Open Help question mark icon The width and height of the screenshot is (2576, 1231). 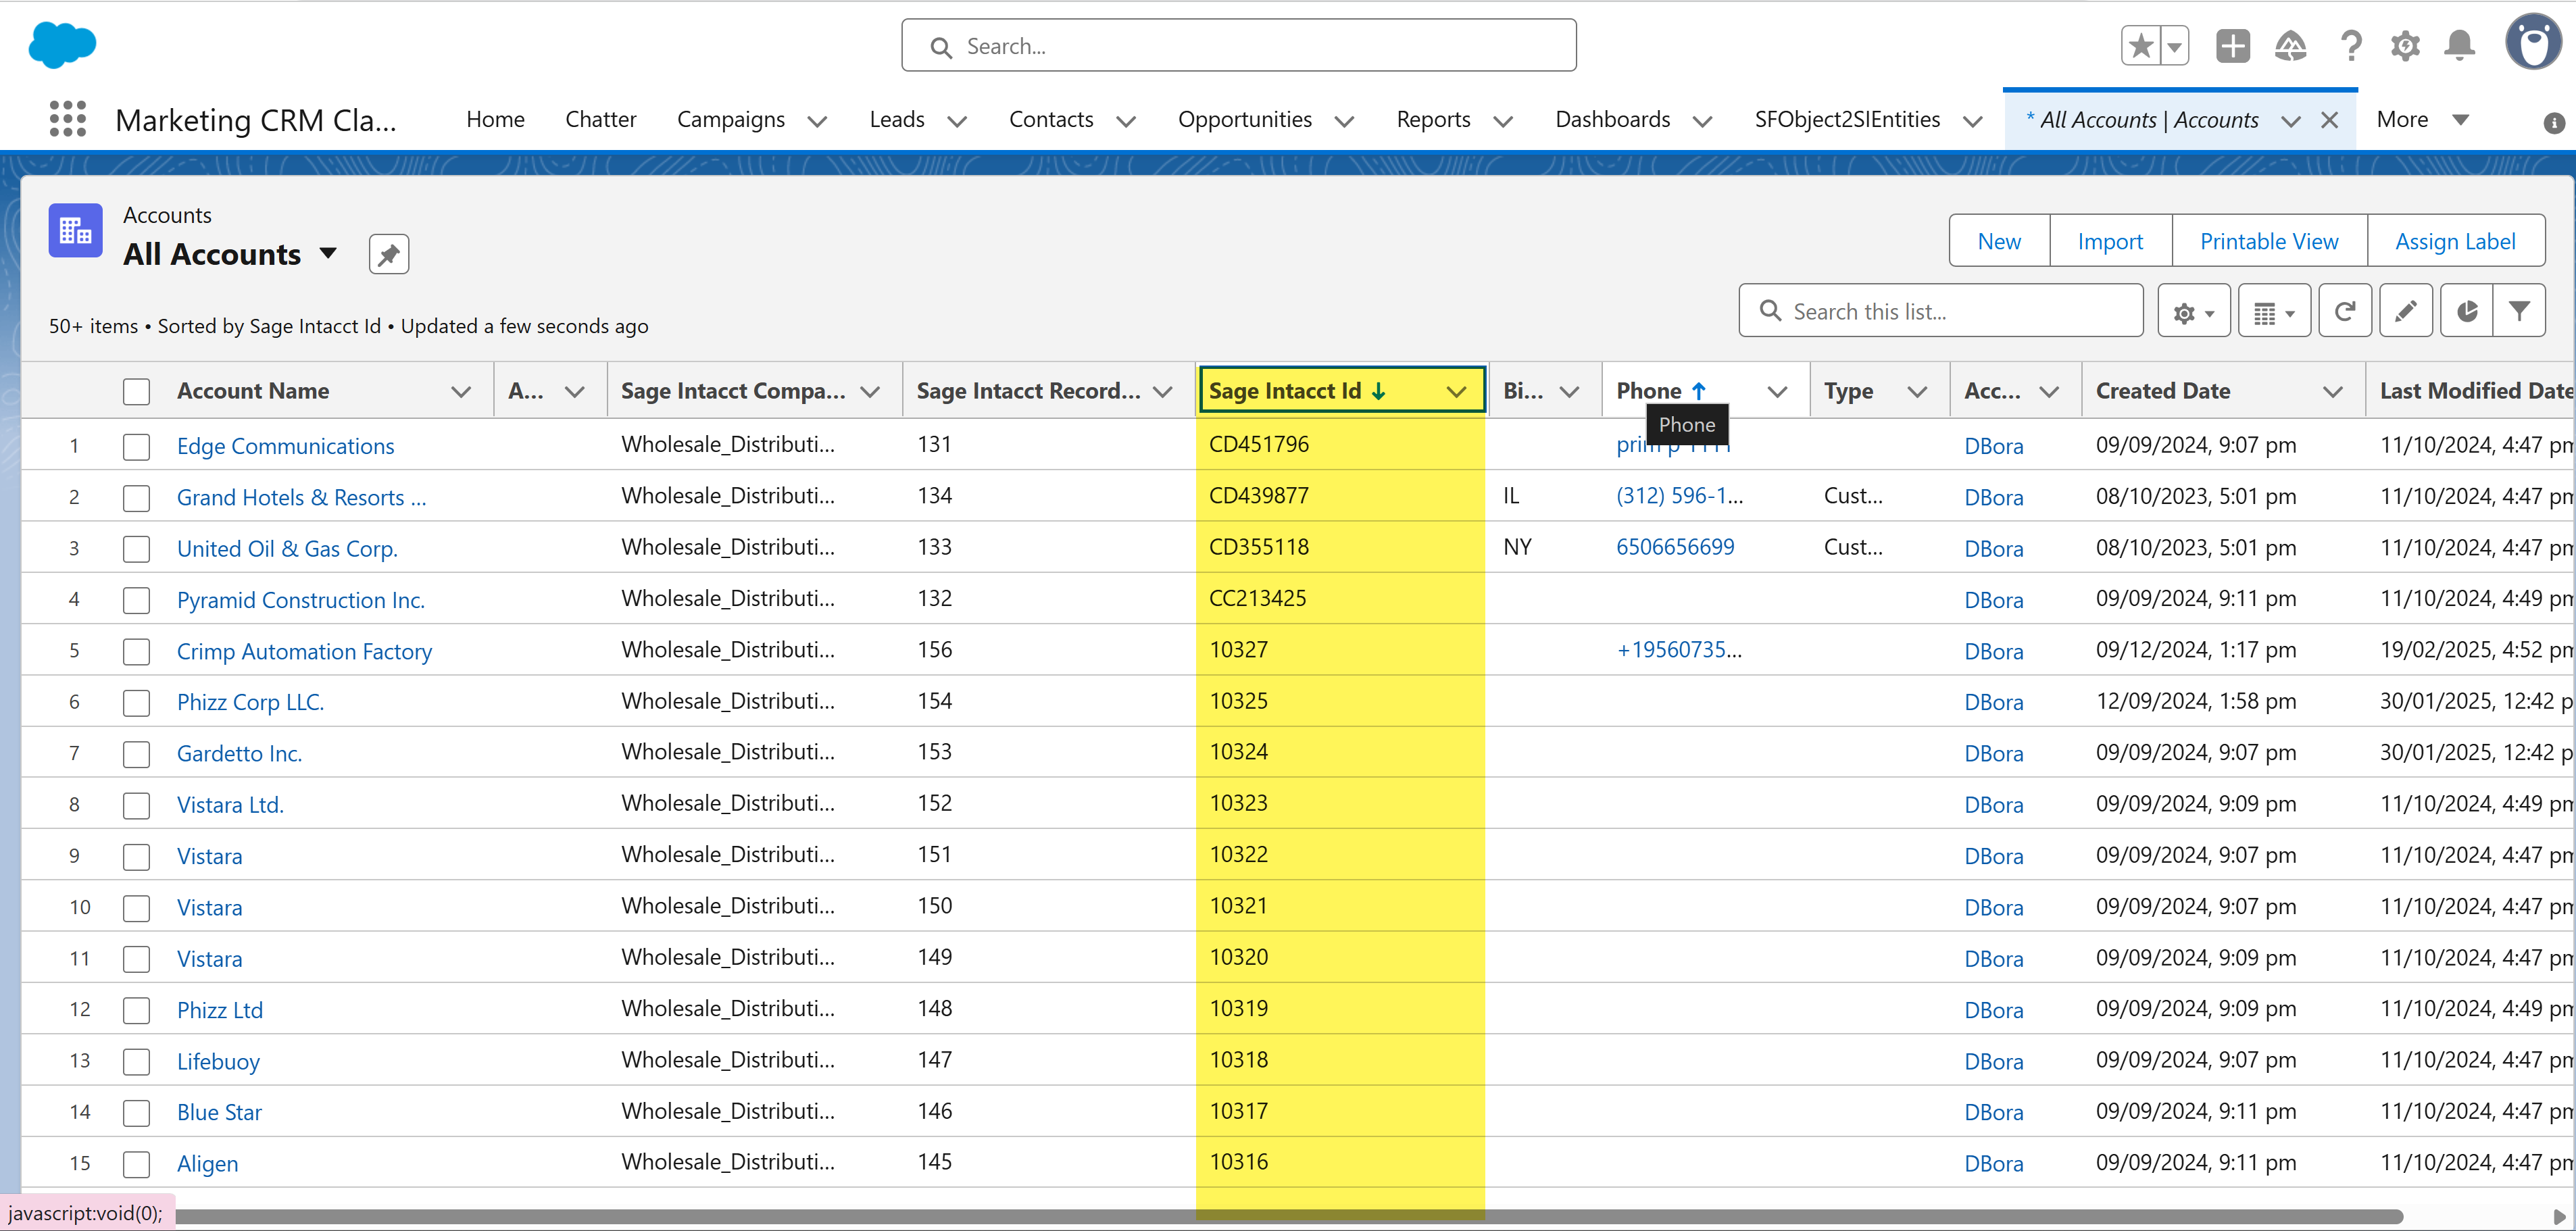[2351, 46]
